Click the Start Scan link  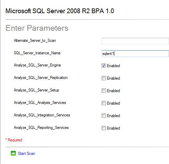pos(27,154)
